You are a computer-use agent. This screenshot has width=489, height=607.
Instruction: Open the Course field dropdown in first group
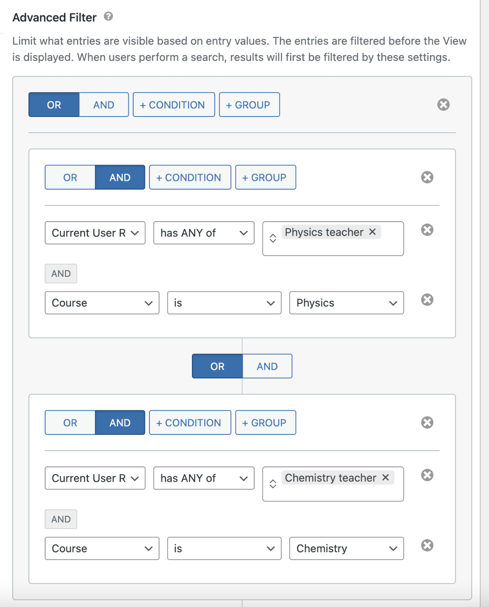click(102, 303)
